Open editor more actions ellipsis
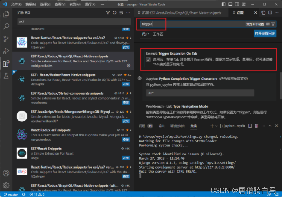The width and height of the screenshot is (282, 198). 277,13
